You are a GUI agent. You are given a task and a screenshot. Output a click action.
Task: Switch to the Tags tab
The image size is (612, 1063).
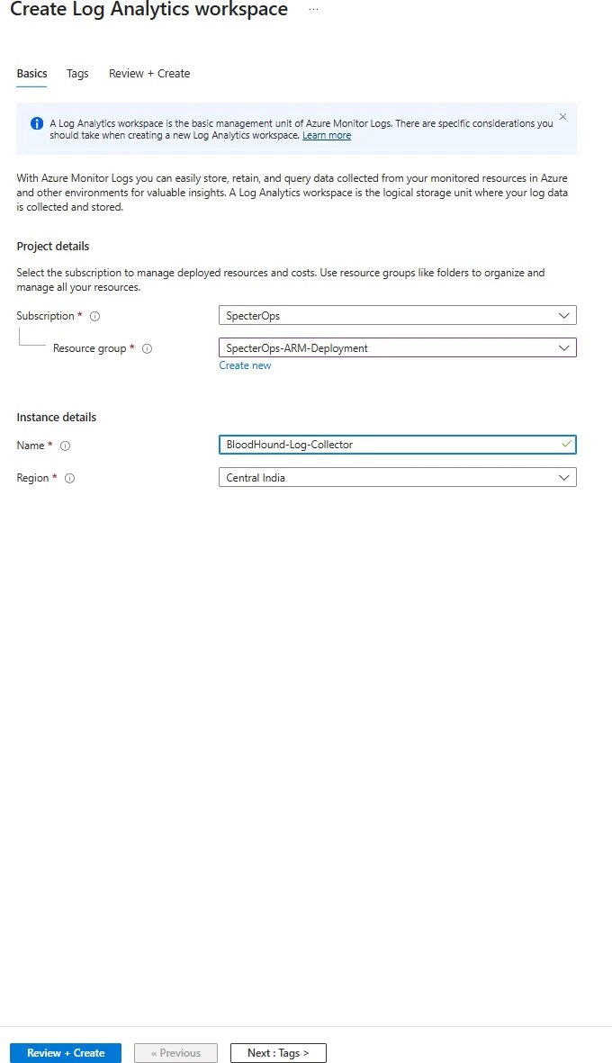(x=77, y=74)
